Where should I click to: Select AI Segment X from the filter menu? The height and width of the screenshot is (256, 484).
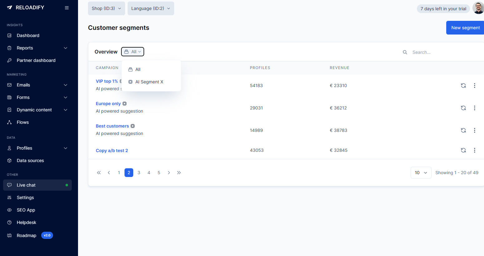149,81
